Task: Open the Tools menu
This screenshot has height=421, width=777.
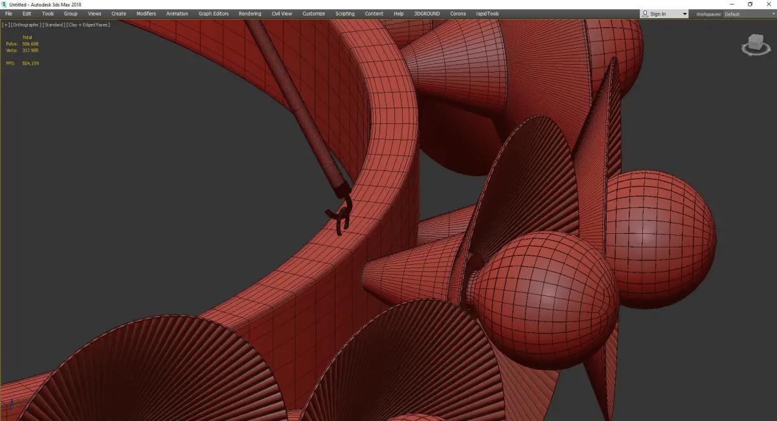Action: [x=48, y=14]
